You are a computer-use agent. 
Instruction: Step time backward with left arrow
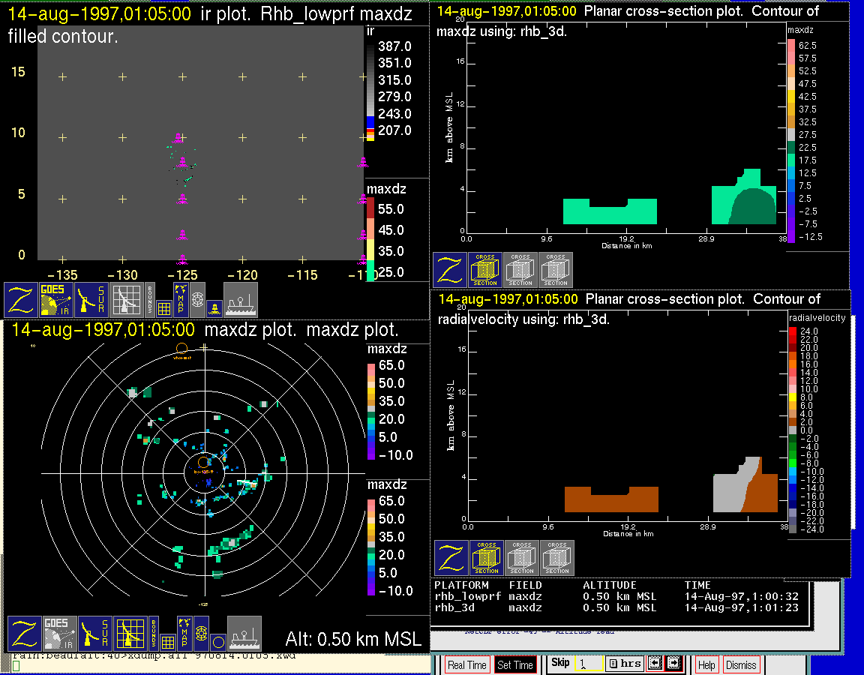(655, 664)
